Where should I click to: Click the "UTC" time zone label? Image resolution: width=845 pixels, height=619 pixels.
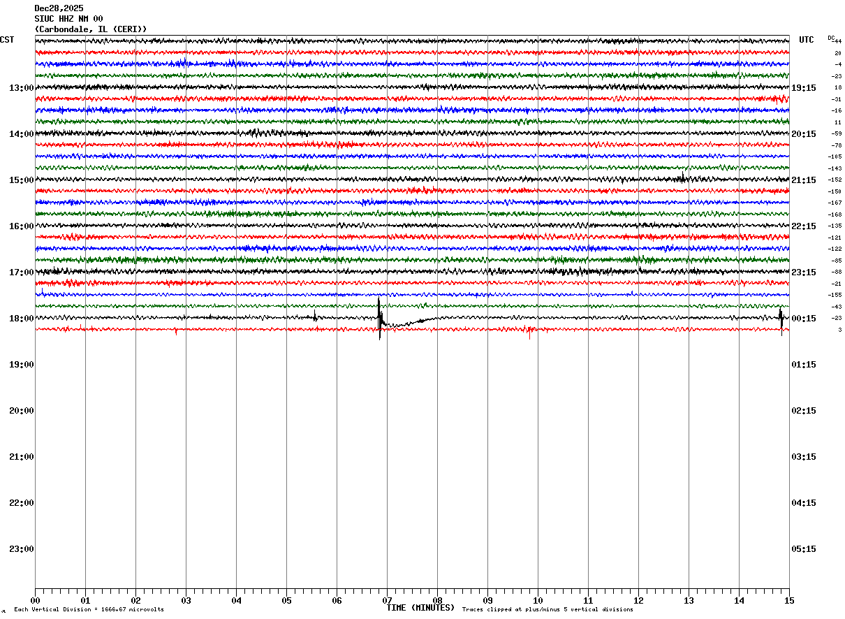point(807,40)
